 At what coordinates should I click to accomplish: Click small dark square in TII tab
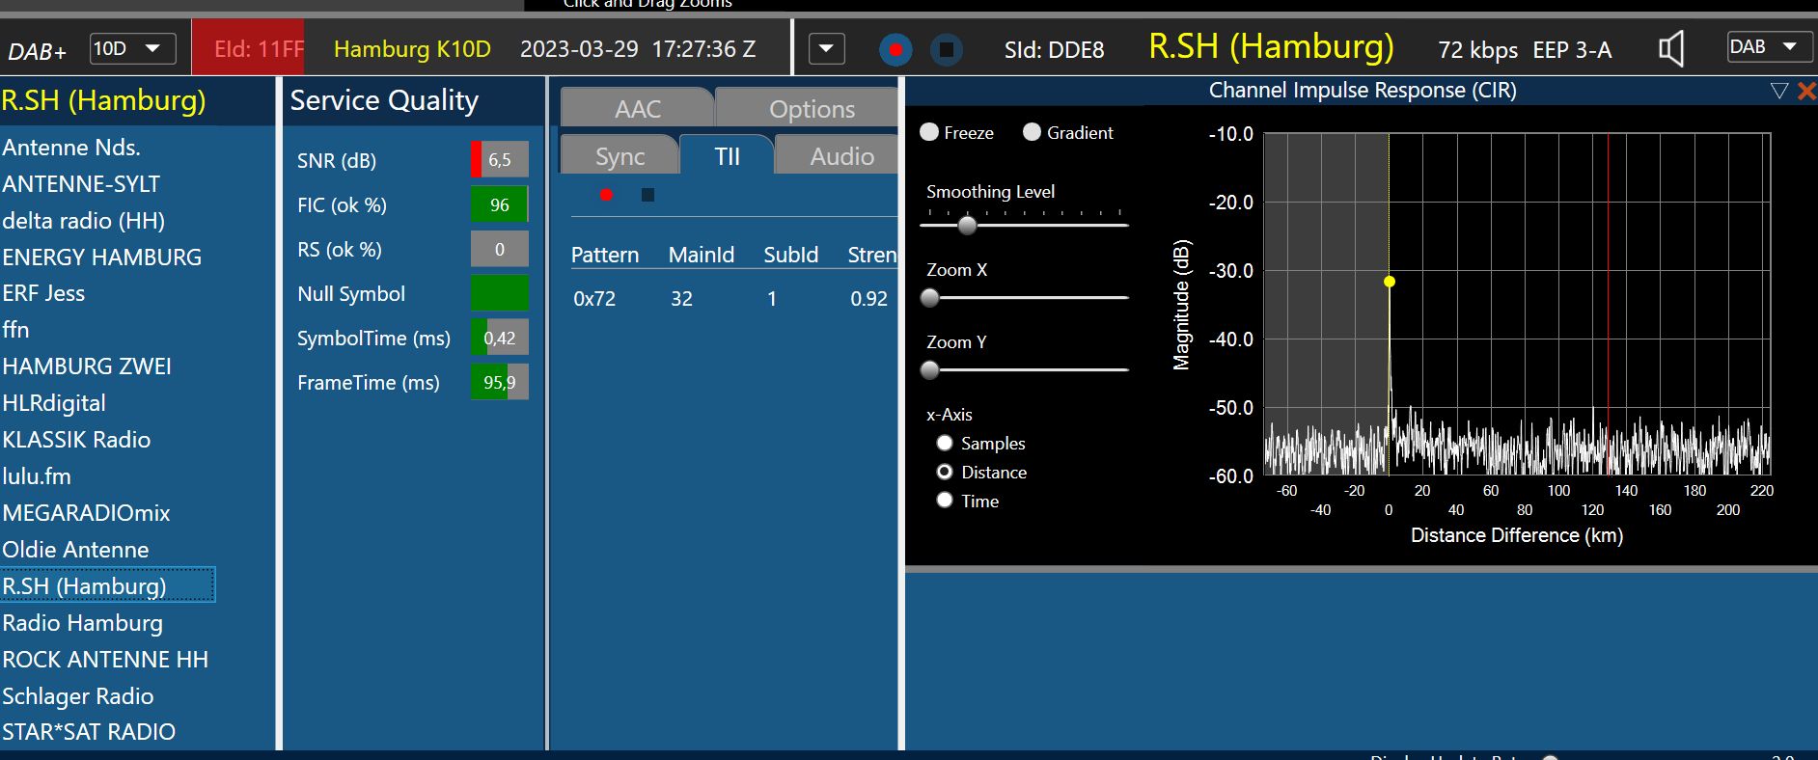(x=647, y=195)
